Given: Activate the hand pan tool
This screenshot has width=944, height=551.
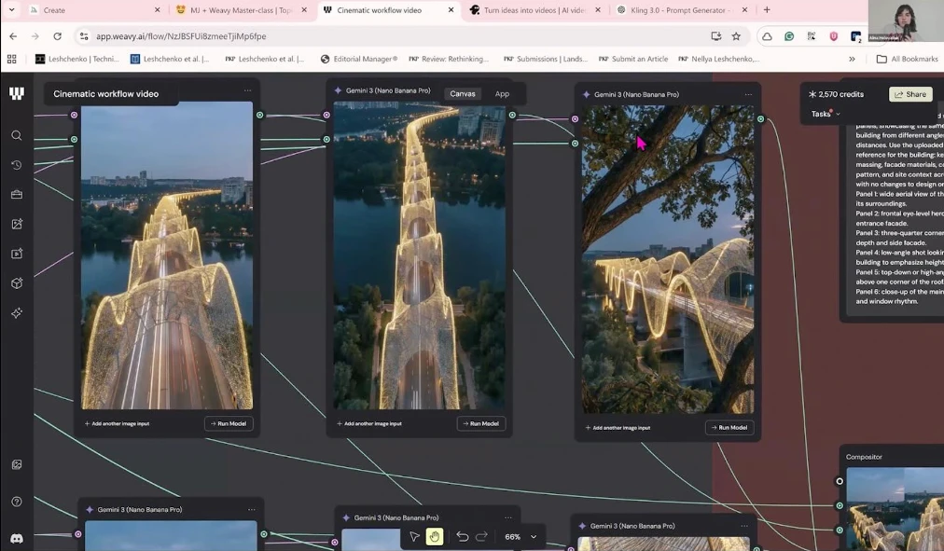Looking at the screenshot, I should pyautogui.click(x=435, y=537).
